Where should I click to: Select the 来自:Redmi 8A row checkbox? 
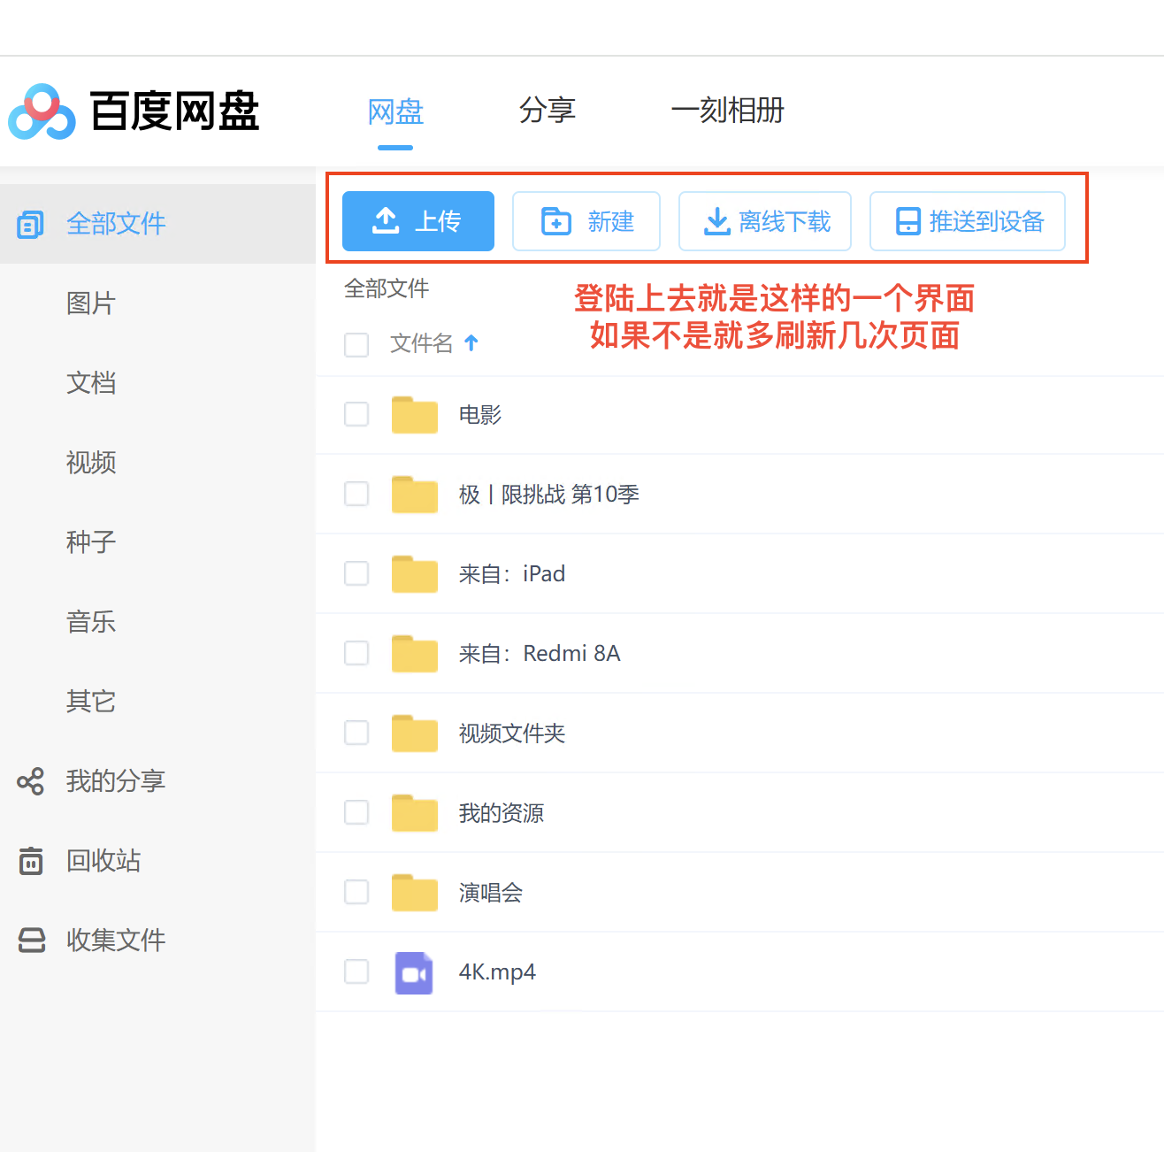click(x=356, y=653)
